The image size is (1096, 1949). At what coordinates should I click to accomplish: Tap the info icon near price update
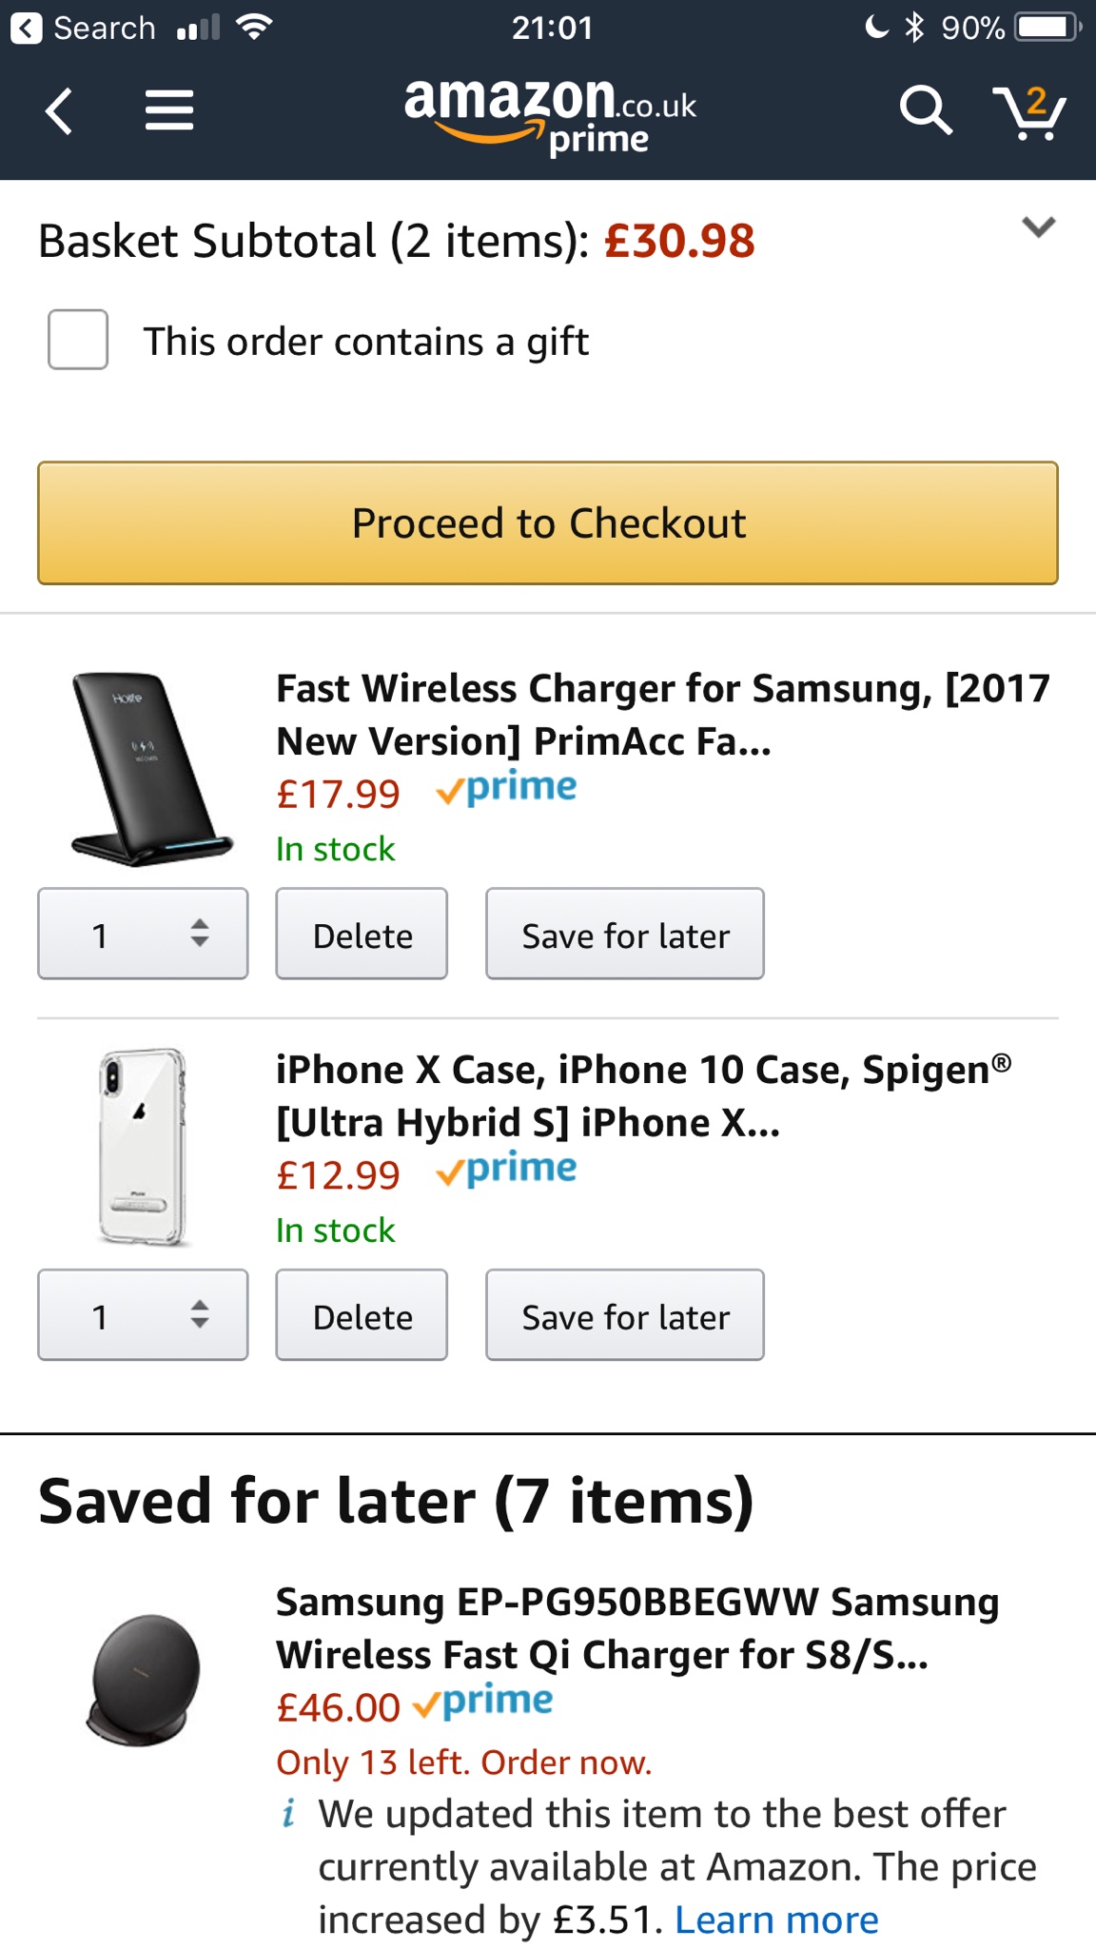point(288,1814)
